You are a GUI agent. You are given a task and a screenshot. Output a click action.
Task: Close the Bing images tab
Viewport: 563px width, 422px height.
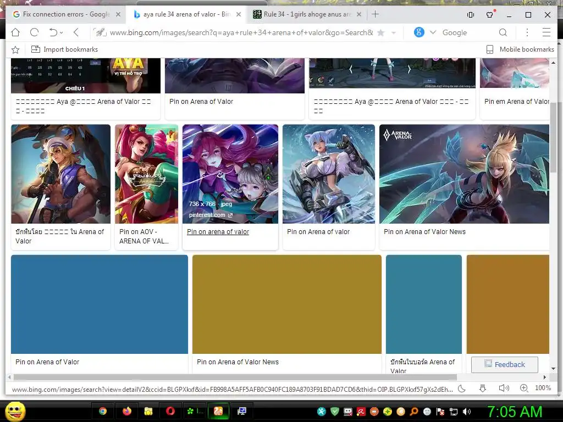239,15
